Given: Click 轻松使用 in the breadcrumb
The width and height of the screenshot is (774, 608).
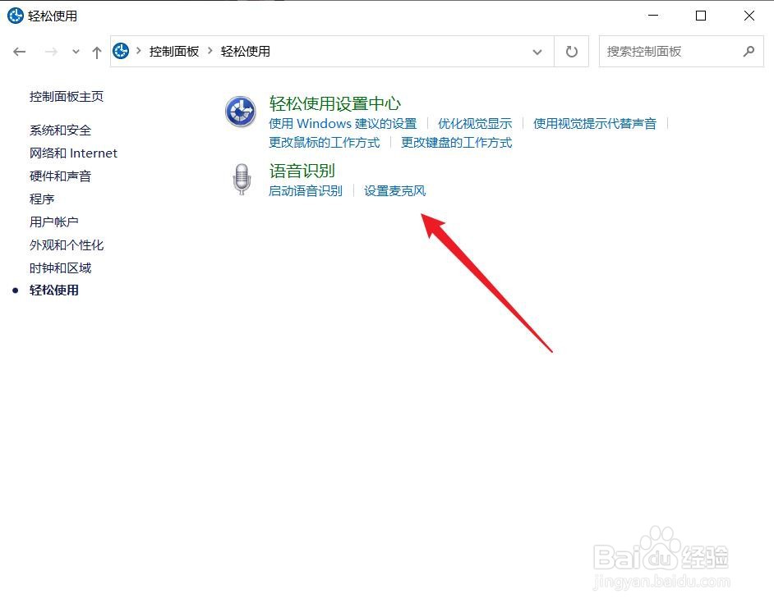Looking at the screenshot, I should click(246, 52).
